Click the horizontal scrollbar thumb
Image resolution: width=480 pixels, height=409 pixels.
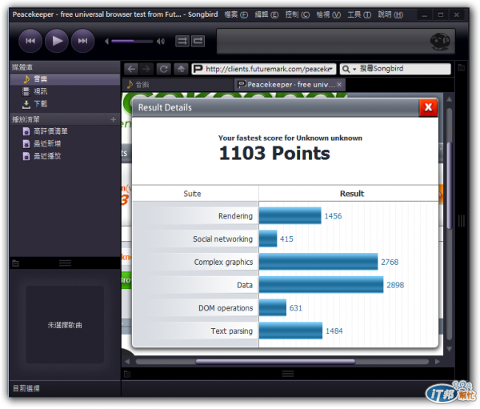point(275,362)
